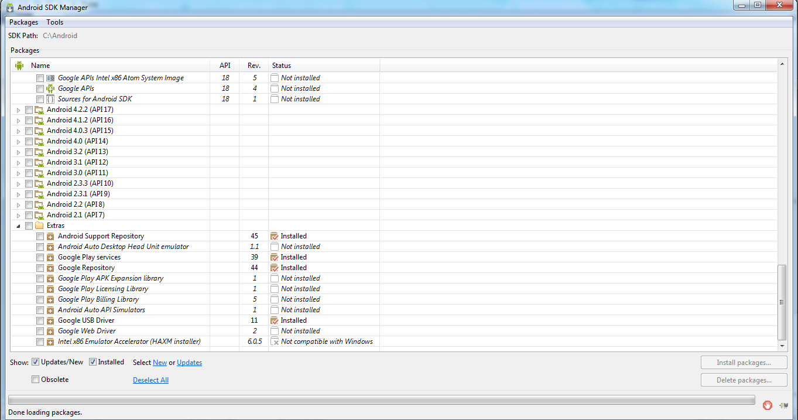Image resolution: width=798 pixels, height=420 pixels.
Task: Click the Install packages button
Action: (x=744, y=363)
